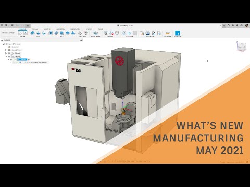The image size is (250, 187).
Task: Select 3D Pocket Clearing icon
Action: [56, 33]
